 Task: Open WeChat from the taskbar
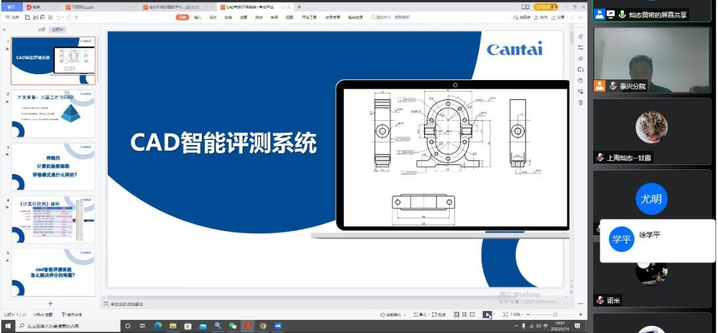233,326
